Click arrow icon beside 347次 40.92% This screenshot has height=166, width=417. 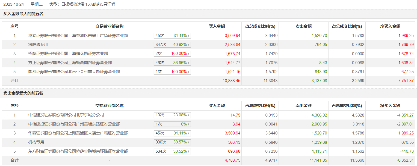(189, 45)
